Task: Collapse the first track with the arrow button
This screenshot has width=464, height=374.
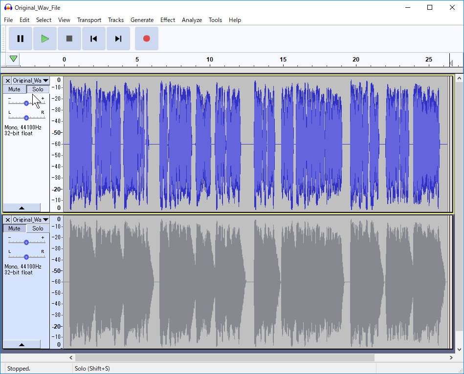Action: pos(22,208)
